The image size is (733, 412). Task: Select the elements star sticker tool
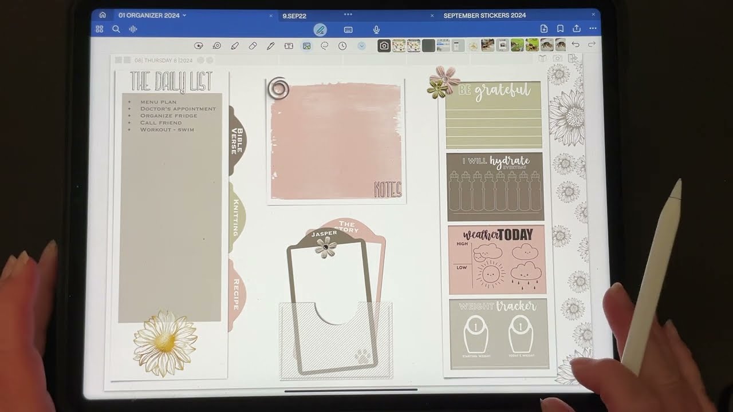coord(199,46)
